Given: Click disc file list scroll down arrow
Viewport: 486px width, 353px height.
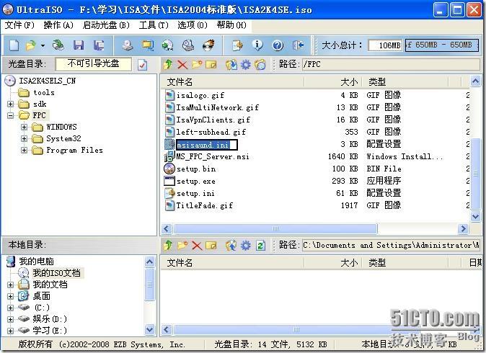Looking at the screenshot, I should point(475,216).
